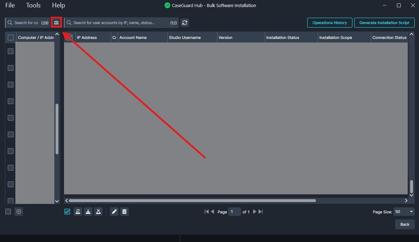Click the refresh icon beside user accounts search
The height and width of the screenshot is (242, 419).
tap(184, 23)
